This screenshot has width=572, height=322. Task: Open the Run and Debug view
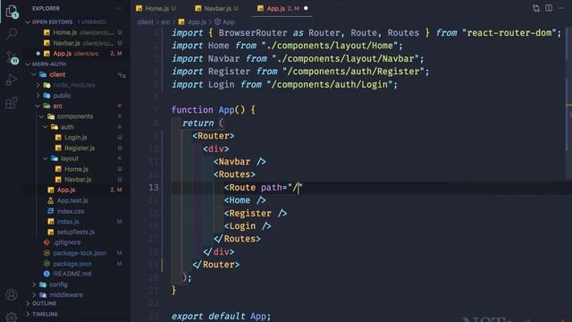pos(12,80)
